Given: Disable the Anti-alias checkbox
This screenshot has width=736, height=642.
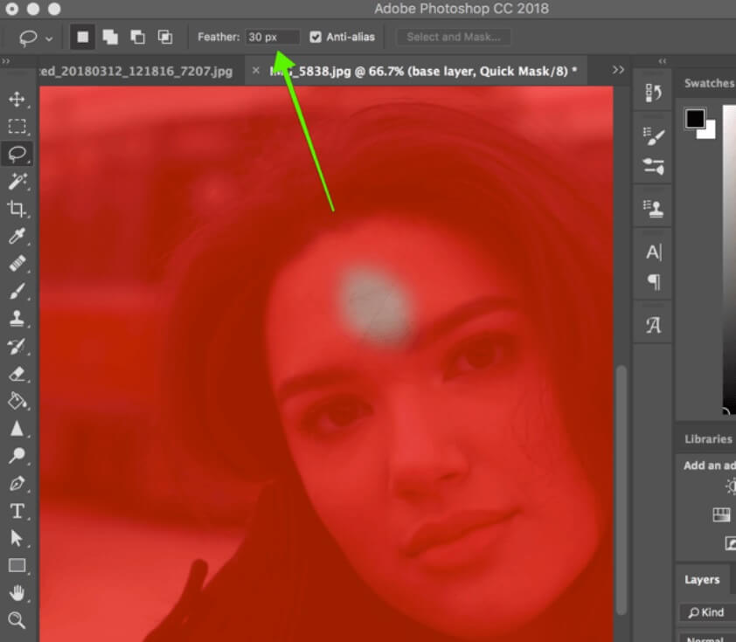Looking at the screenshot, I should tap(316, 38).
